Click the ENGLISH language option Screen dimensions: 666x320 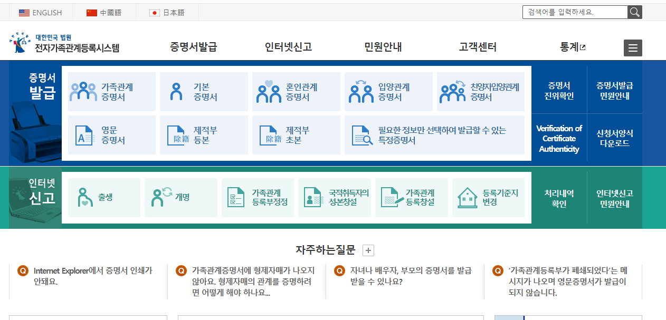(41, 12)
